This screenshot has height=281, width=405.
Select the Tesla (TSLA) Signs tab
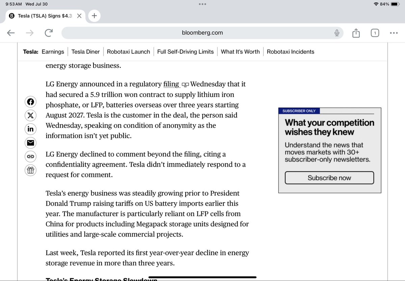click(x=45, y=16)
